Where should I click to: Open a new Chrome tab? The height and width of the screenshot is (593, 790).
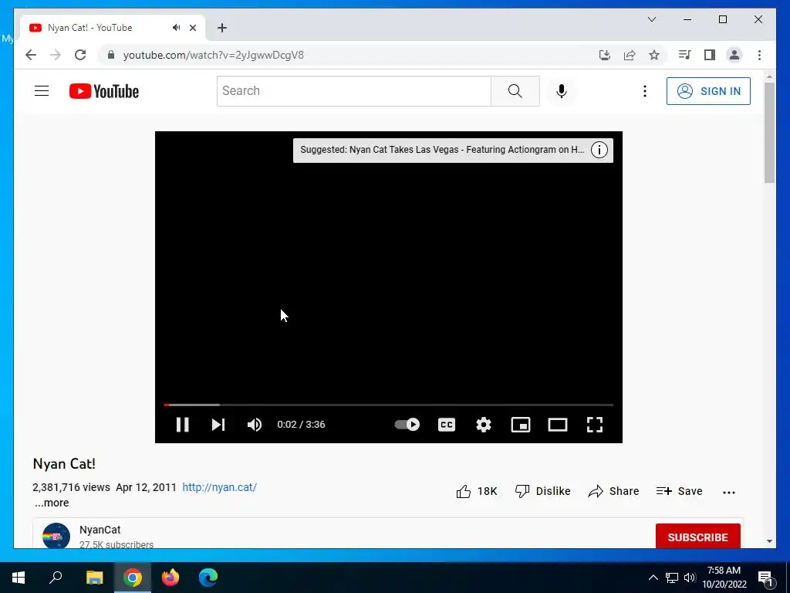[222, 28]
